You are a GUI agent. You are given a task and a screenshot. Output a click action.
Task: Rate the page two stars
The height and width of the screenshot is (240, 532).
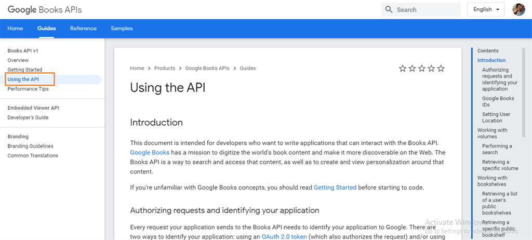(x=412, y=69)
